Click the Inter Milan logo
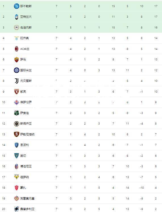 tap(16, 70)
